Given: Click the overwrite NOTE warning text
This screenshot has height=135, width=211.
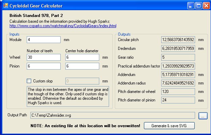Looking at the screenshot, I should [x=85, y=126].
